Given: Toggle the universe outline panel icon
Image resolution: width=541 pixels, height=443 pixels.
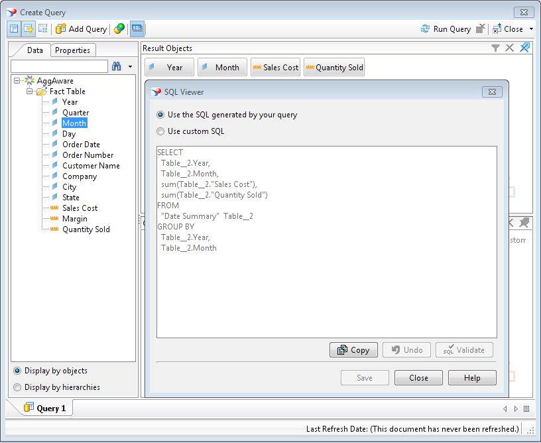Looking at the screenshot, I should coord(14,29).
